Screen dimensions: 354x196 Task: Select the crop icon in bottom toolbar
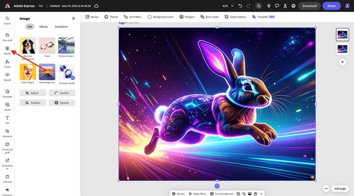[244, 194]
